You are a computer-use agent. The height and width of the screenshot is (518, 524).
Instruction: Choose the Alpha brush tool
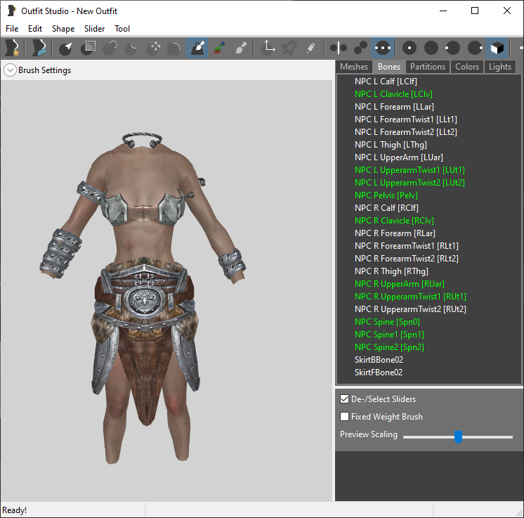(241, 48)
